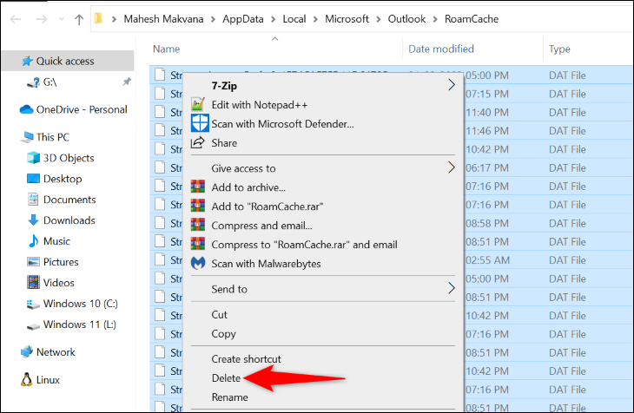
Task: Open dropdown chevron after Mahesh Makvana in path
Action: point(213,19)
